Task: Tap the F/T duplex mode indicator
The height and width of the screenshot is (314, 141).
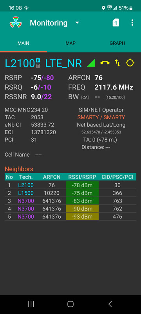Action: point(38,63)
